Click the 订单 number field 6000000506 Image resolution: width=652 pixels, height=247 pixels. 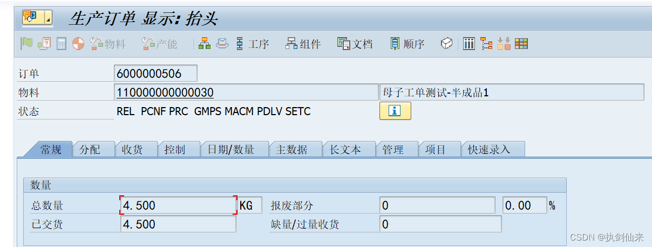point(156,73)
